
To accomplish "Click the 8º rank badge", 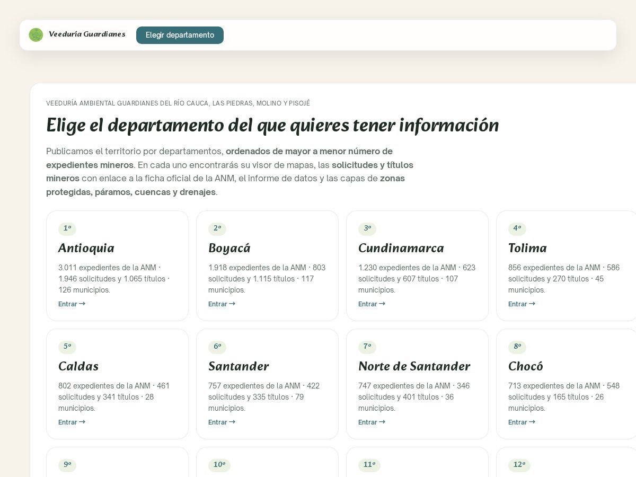I will coord(517,347).
